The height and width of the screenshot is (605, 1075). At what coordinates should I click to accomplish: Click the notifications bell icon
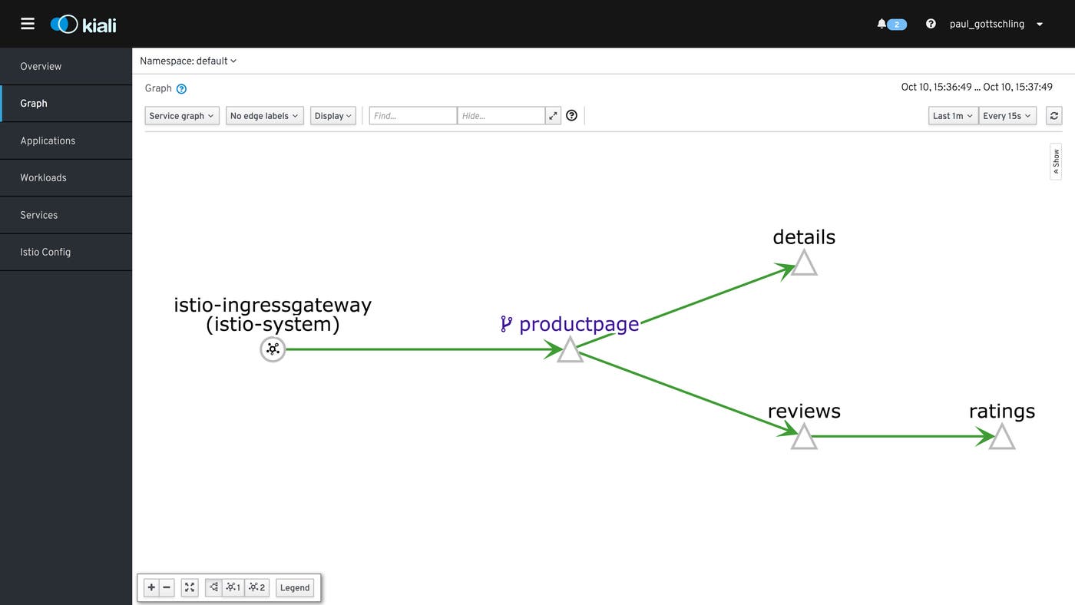pos(881,24)
